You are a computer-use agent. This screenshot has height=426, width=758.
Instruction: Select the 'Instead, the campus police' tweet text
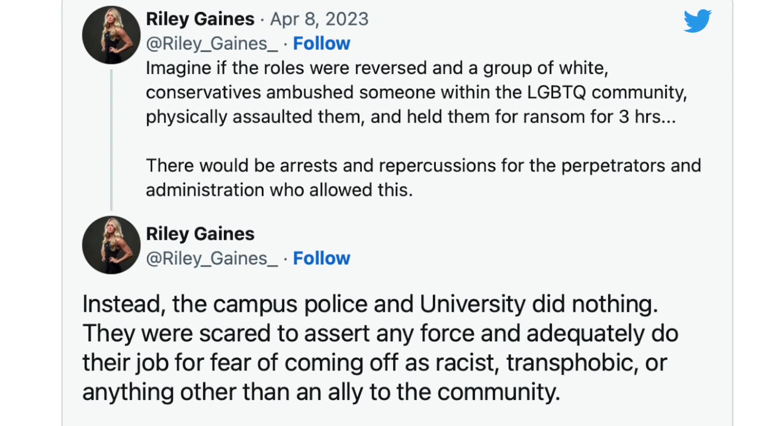click(380, 348)
